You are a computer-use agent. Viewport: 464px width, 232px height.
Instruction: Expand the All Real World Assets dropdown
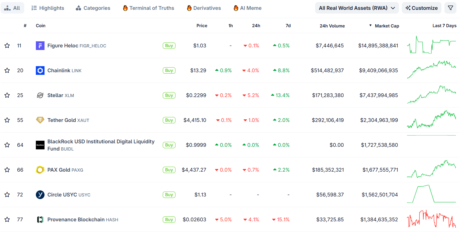pyautogui.click(x=357, y=8)
